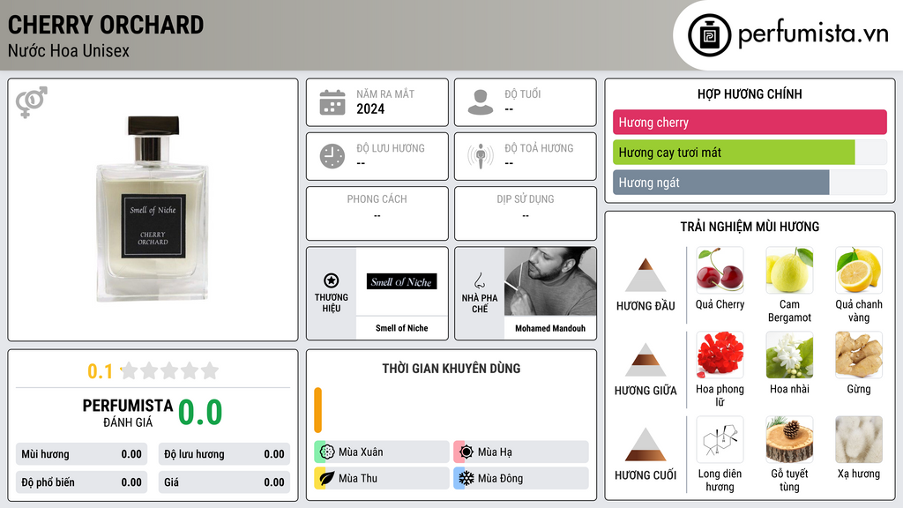903x508 pixels.
Task: Click the nose icon above Nhà pha chế
Action: coord(479,281)
